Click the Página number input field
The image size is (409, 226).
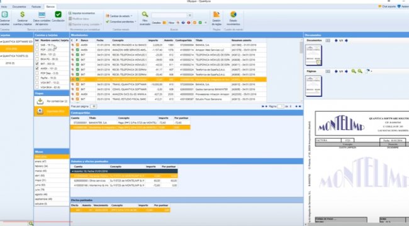(281, 106)
